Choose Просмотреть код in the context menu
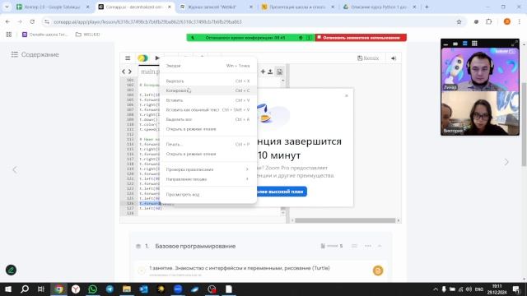This screenshot has width=527, height=296. (x=208, y=195)
